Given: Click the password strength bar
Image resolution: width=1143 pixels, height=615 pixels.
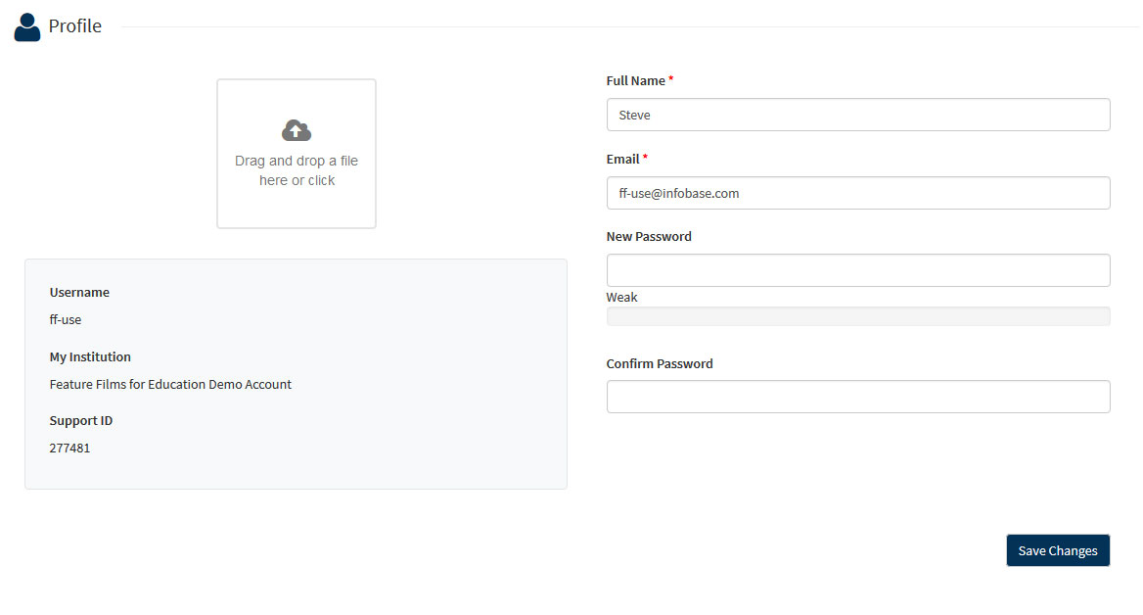Looking at the screenshot, I should 858,316.
